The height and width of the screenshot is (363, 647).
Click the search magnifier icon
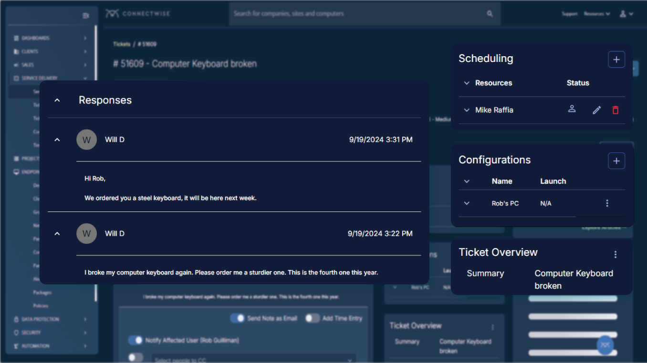pos(490,14)
